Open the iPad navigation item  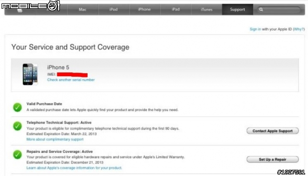click(176, 10)
